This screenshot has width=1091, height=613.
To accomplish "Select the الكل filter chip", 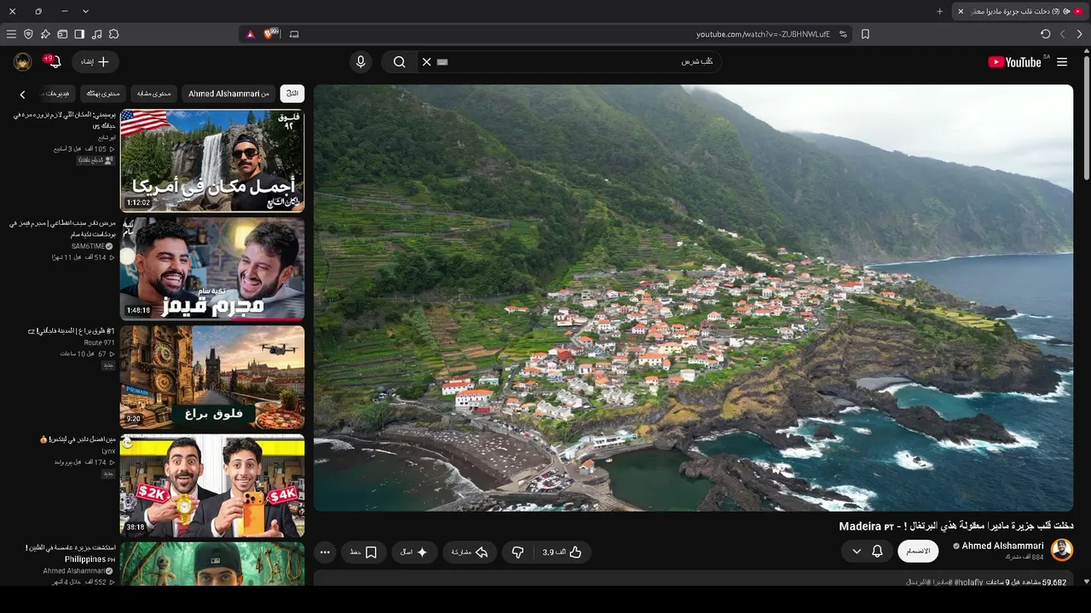I will point(292,94).
